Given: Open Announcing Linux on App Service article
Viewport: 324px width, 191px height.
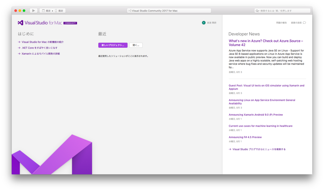Looking at the screenshot, I should (x=262, y=102).
